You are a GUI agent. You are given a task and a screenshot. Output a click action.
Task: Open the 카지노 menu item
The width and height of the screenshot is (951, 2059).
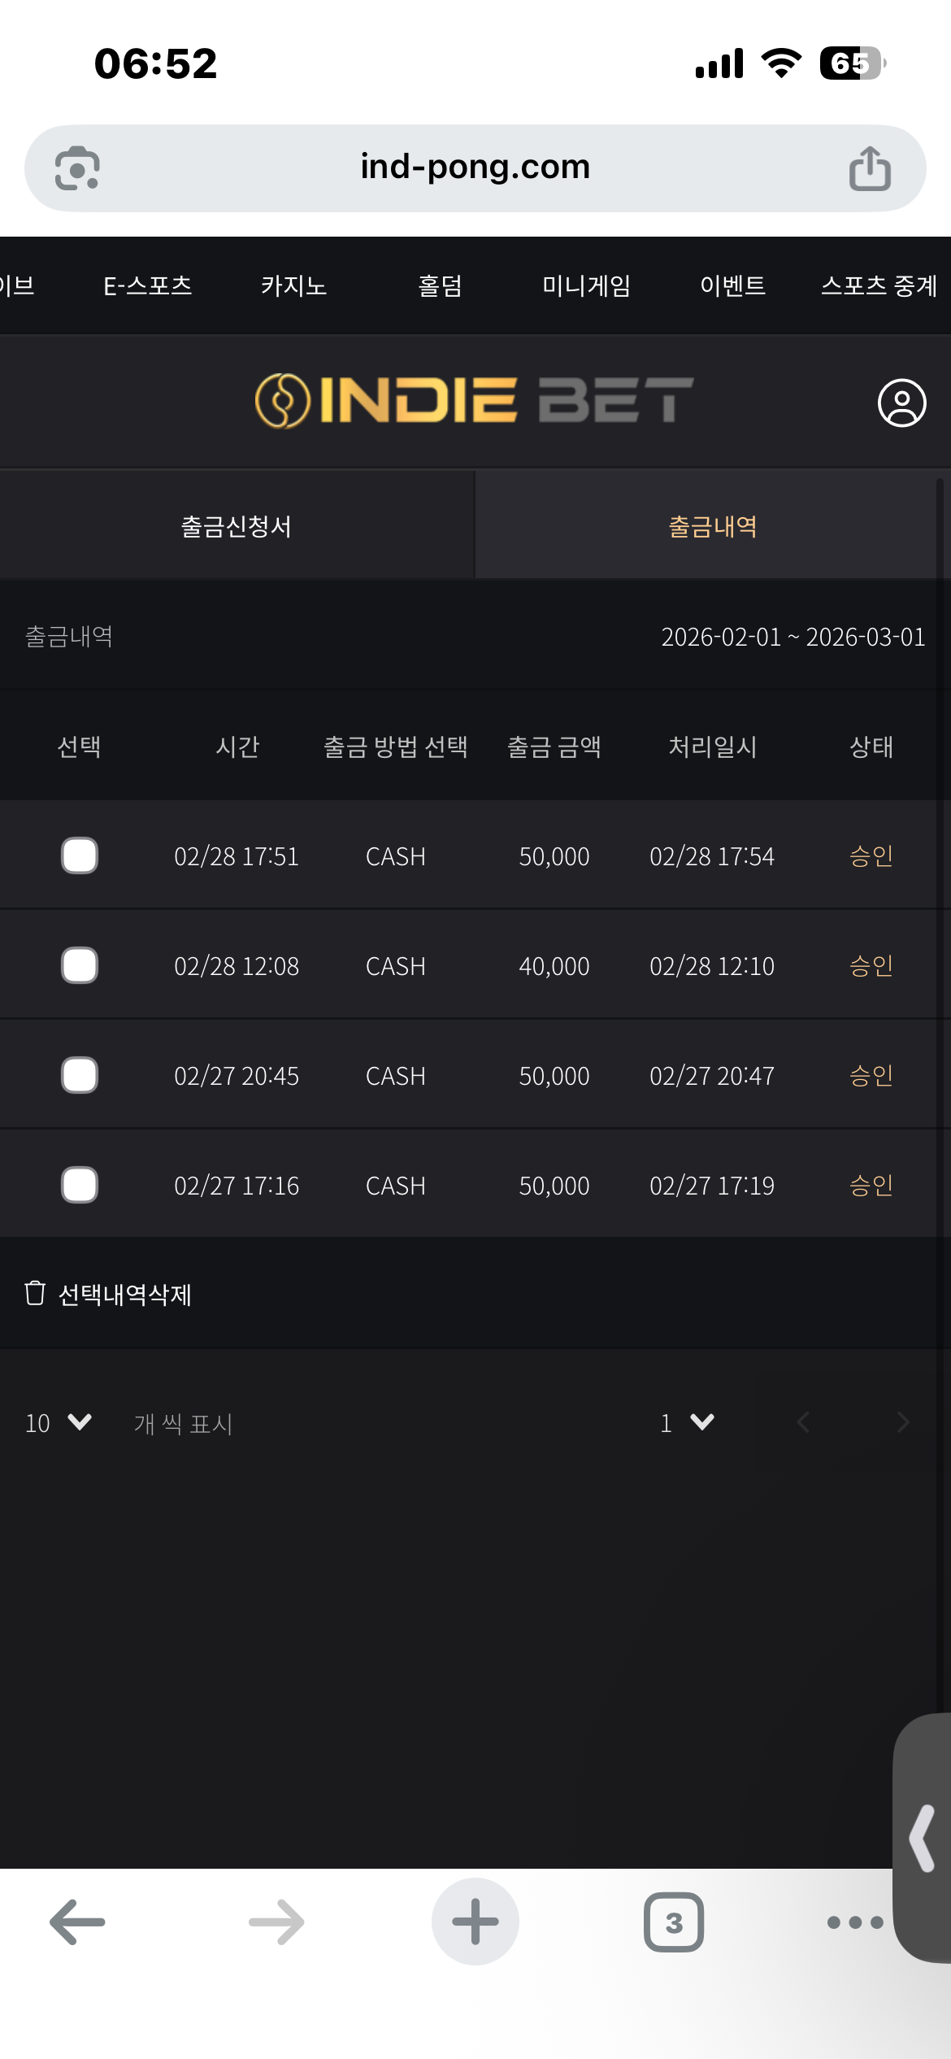293,285
